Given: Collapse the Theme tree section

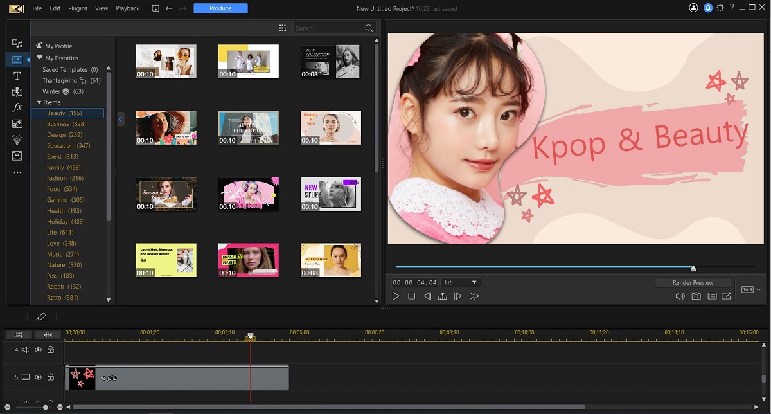Looking at the screenshot, I should pos(39,102).
